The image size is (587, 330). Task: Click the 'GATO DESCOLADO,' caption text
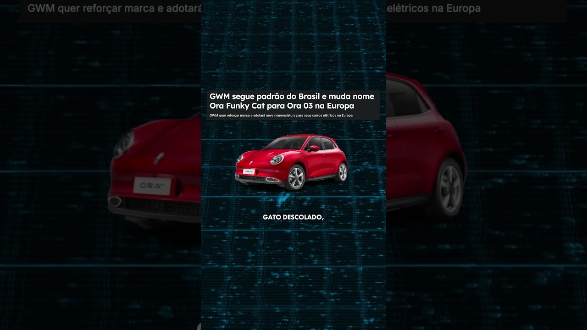293,217
